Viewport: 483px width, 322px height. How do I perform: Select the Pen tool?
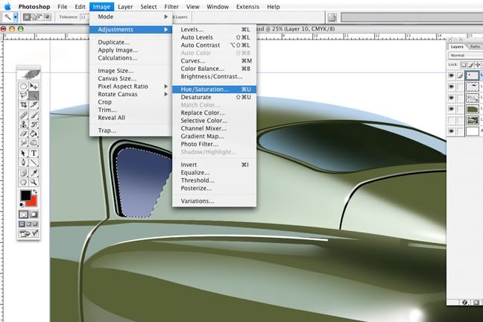pos(23,162)
